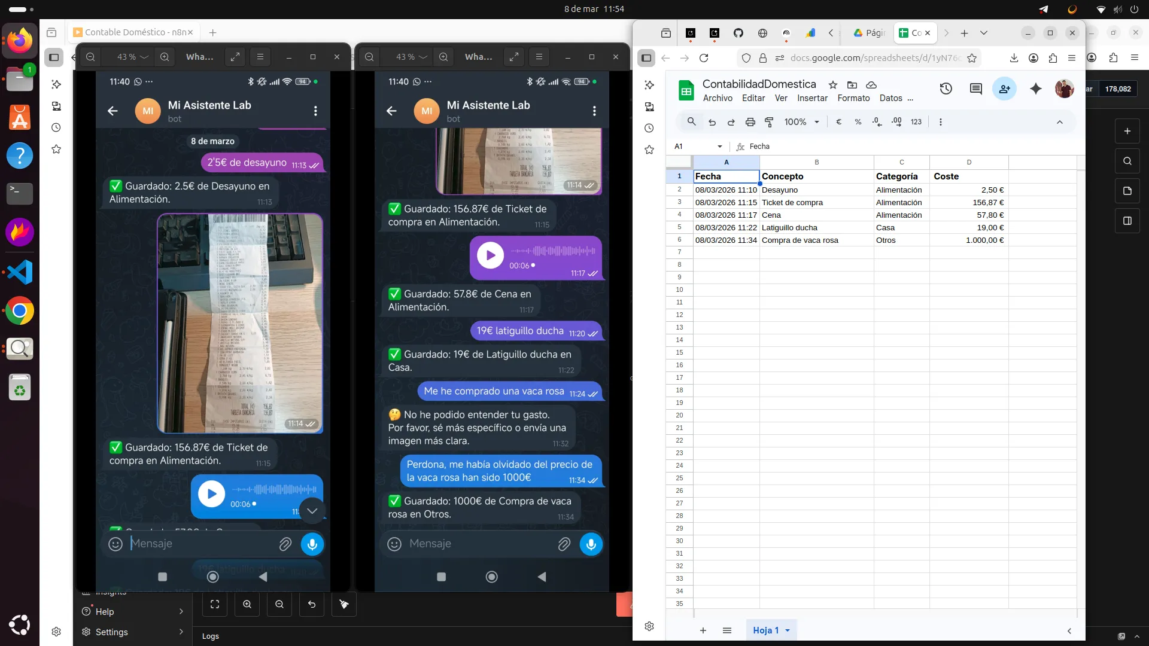Collapse the Sheets toolbar with chevron
This screenshot has height=646, width=1149.
(1059, 122)
